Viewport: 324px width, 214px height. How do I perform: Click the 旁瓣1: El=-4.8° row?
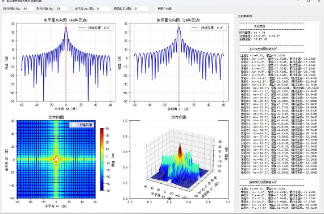pyautogui.click(x=278, y=192)
